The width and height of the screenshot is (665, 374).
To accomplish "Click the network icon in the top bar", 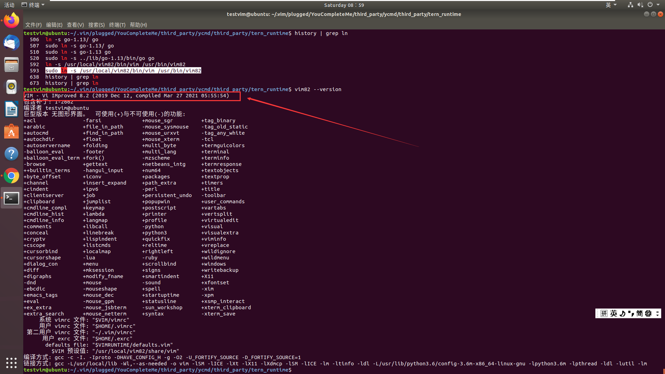I will pos(630,5).
